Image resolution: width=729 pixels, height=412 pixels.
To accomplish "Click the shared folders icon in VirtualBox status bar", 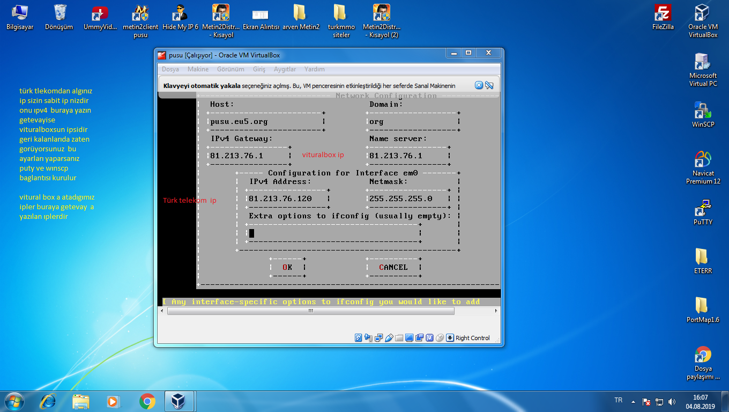I will [399, 337].
